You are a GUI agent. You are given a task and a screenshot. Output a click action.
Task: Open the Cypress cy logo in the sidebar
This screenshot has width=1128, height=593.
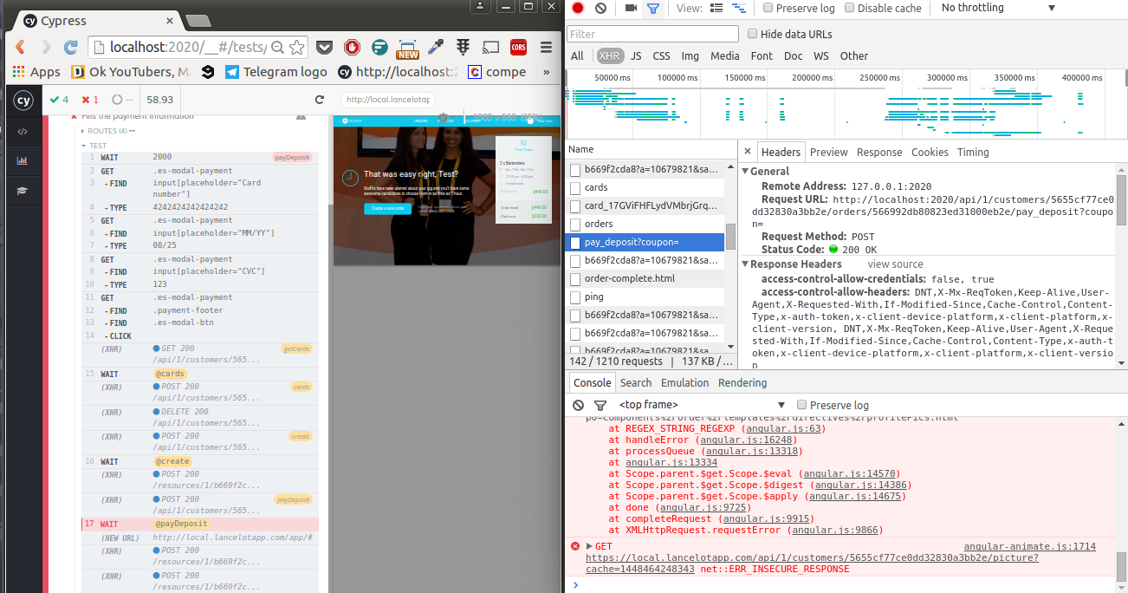[23, 100]
